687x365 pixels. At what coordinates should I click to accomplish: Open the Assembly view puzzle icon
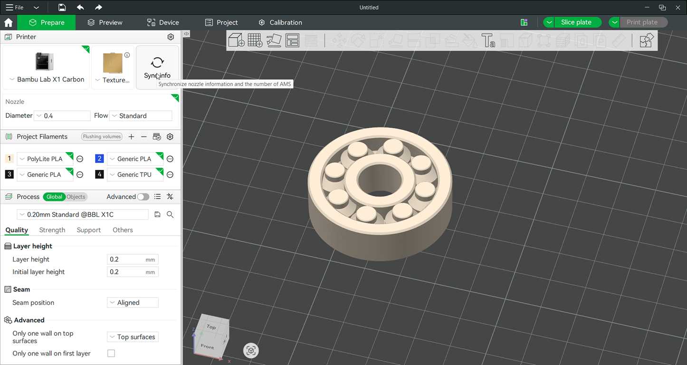tap(646, 40)
